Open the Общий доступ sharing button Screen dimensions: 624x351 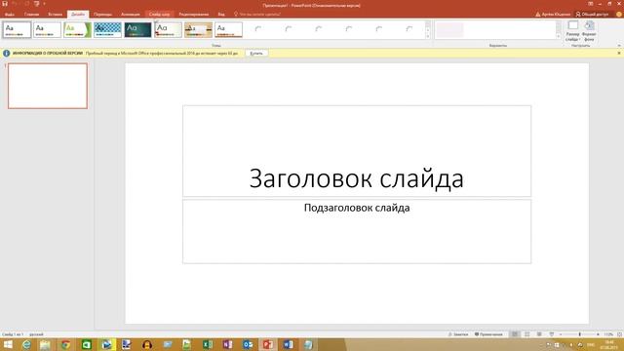click(592, 15)
